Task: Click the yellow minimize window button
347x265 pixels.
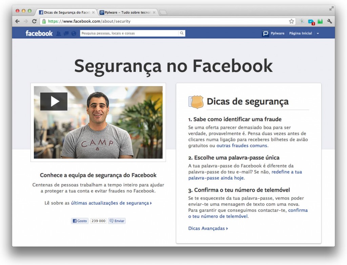Action: (x=23, y=11)
